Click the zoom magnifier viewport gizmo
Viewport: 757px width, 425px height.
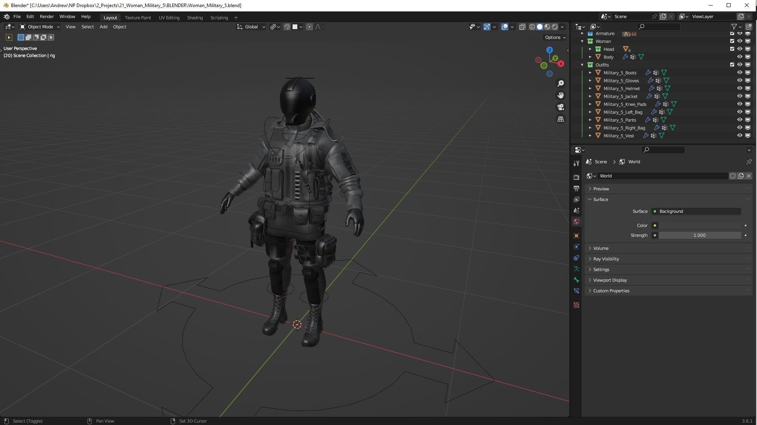coord(561,83)
